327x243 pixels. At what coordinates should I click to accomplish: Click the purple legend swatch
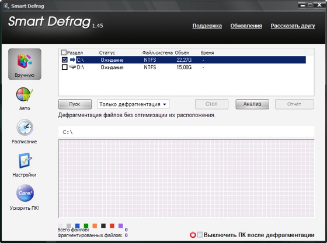pos(120,226)
